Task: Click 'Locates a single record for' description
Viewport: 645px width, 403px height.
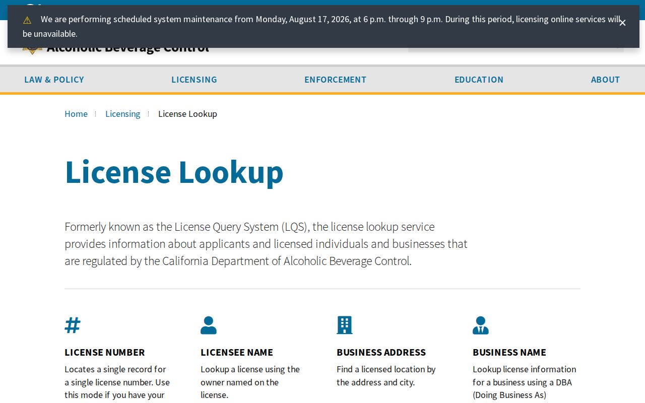Action: [x=117, y=382]
